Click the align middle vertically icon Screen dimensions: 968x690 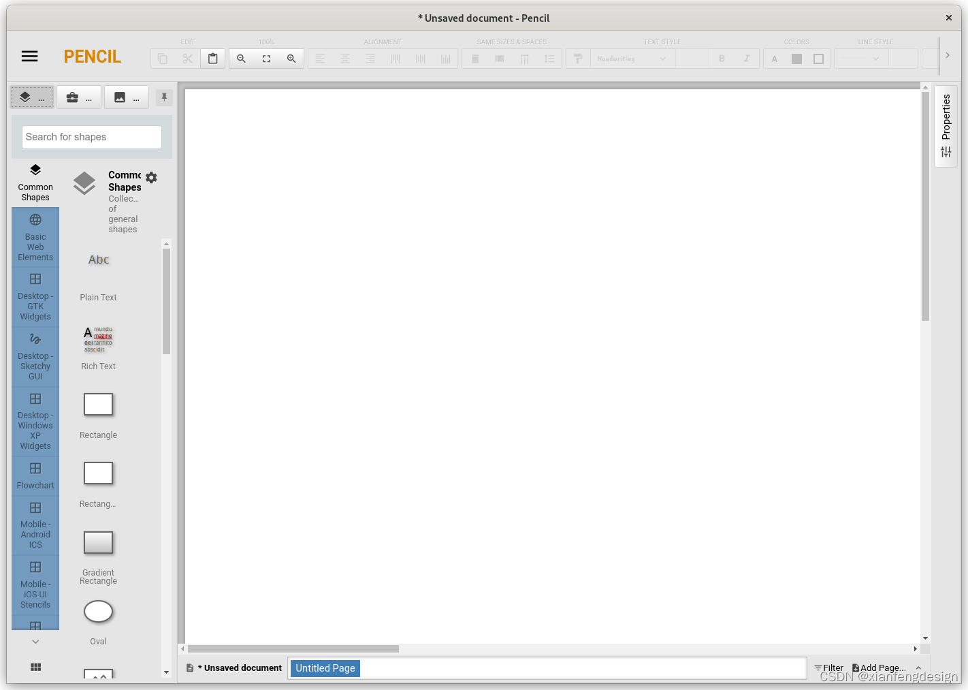tap(421, 59)
